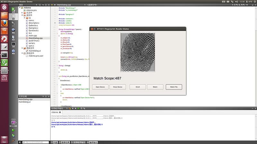Screen dimensions: 257x144
Task: Select rtdemo.pro.user in the project tree
Action: (36, 56)
